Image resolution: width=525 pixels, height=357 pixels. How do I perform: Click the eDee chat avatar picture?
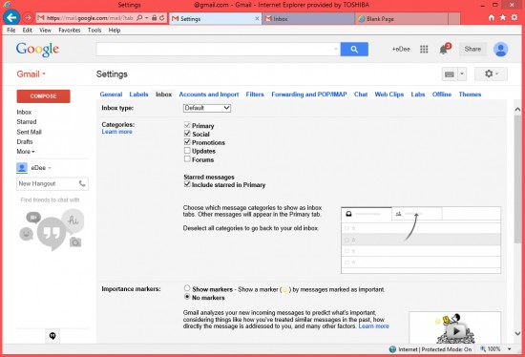pyautogui.click(x=22, y=167)
